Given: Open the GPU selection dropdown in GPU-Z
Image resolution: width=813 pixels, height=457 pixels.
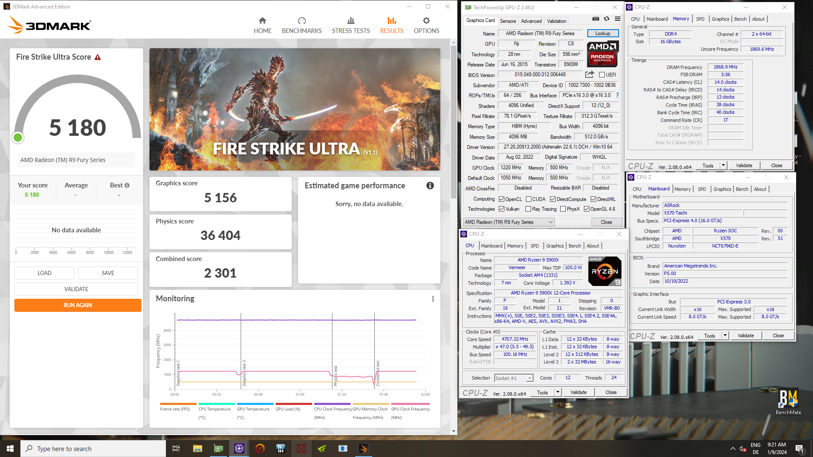Looking at the screenshot, I should pyautogui.click(x=509, y=222).
